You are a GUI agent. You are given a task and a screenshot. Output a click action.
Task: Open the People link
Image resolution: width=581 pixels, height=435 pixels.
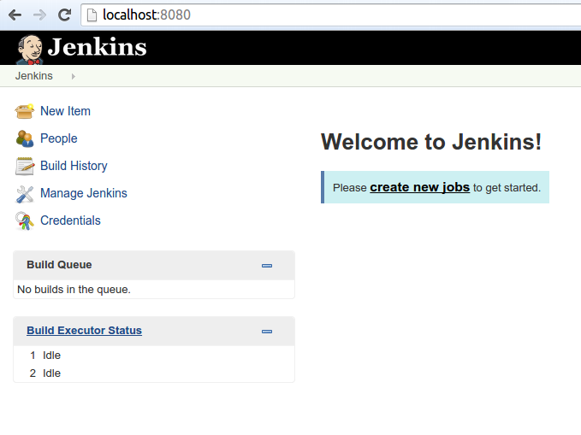click(58, 138)
